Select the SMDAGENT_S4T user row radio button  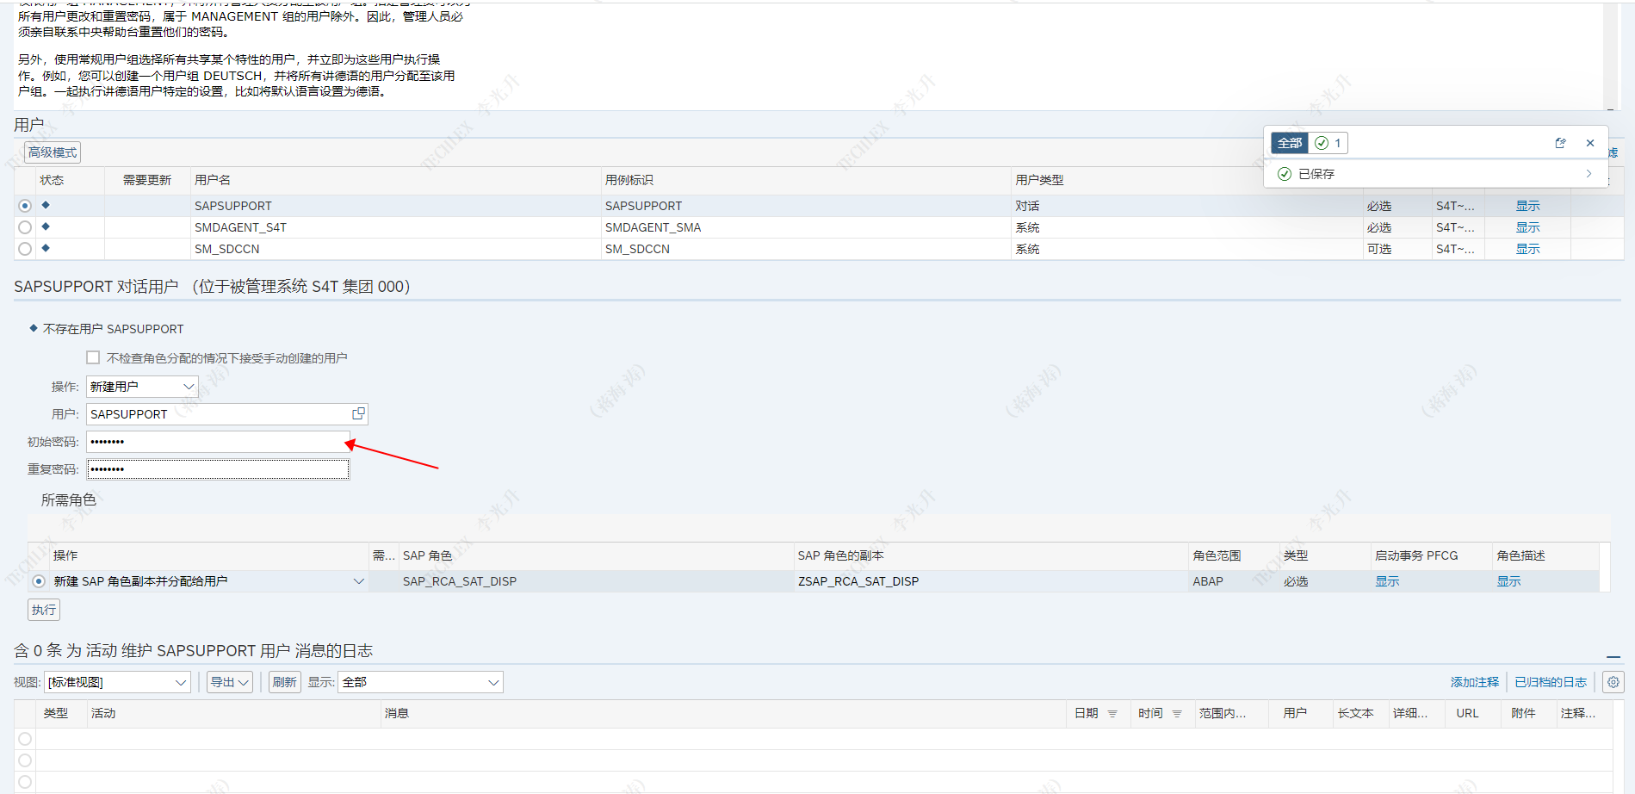[x=25, y=227]
